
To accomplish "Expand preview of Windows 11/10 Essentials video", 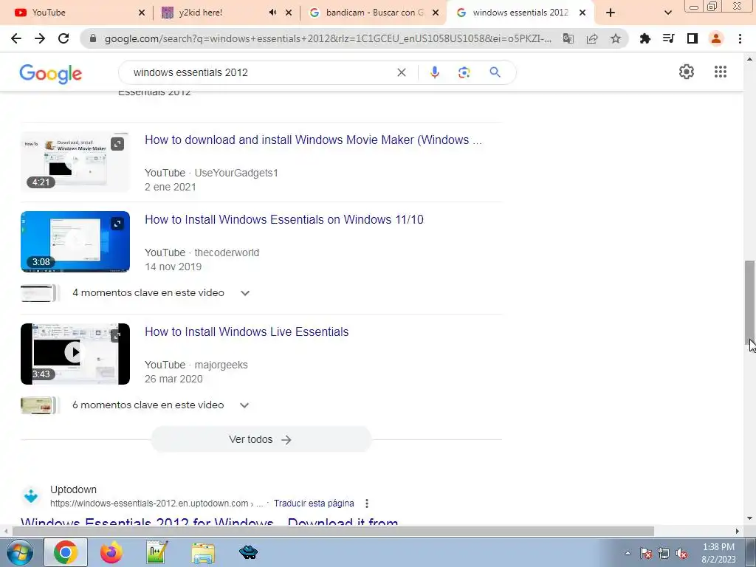I will (117, 223).
